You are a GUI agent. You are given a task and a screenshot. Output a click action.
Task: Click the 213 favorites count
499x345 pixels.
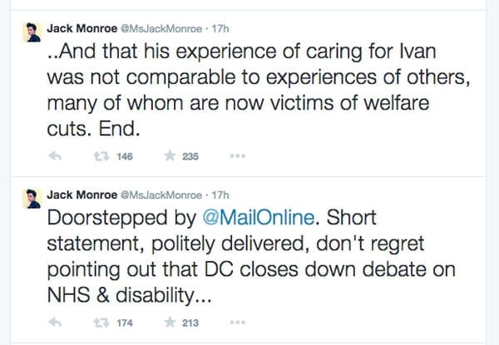(x=190, y=323)
